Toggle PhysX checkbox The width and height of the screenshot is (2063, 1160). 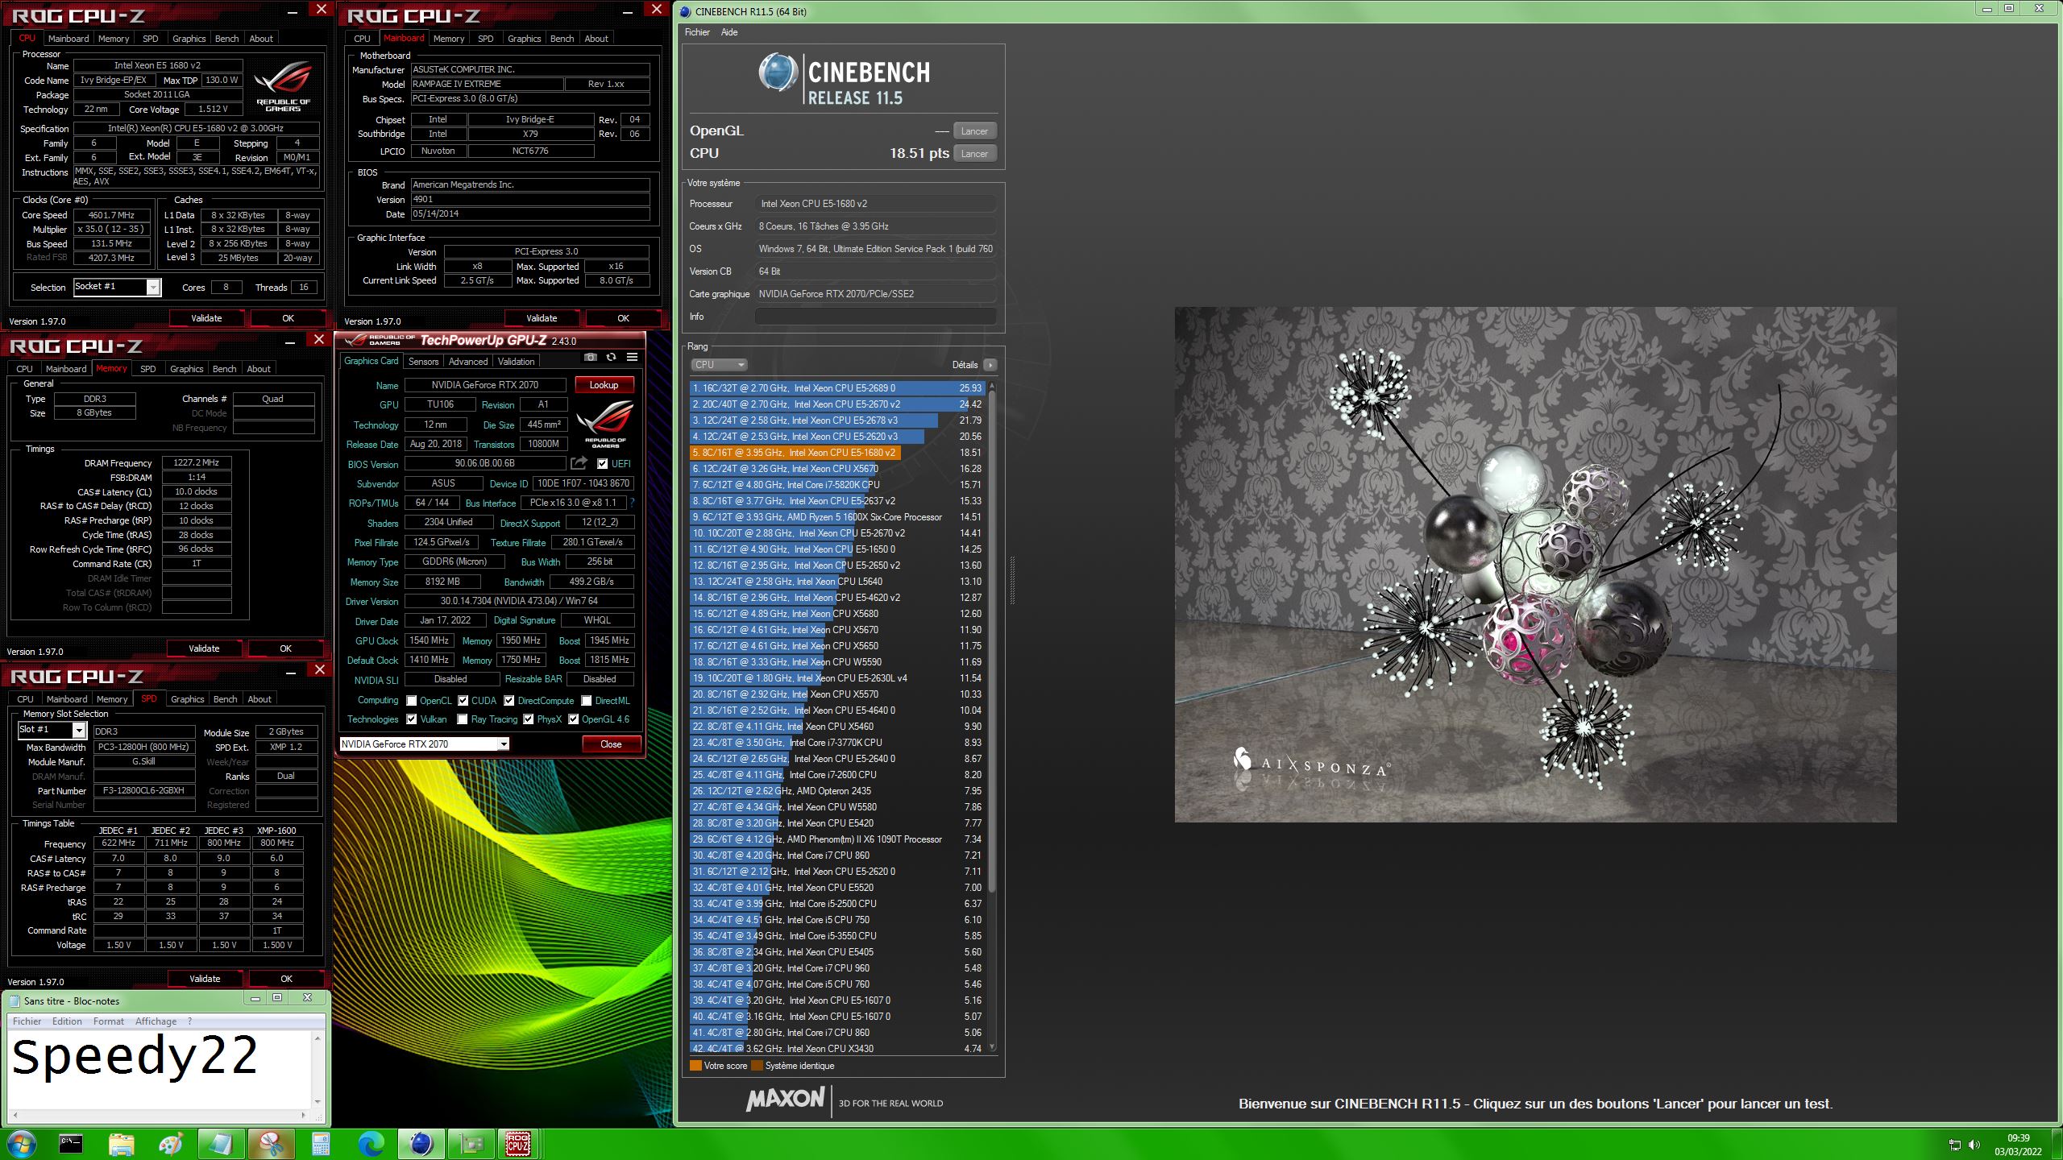pos(529,719)
